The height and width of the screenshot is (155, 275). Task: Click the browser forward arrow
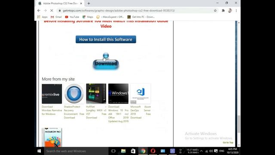(x=45, y=10)
